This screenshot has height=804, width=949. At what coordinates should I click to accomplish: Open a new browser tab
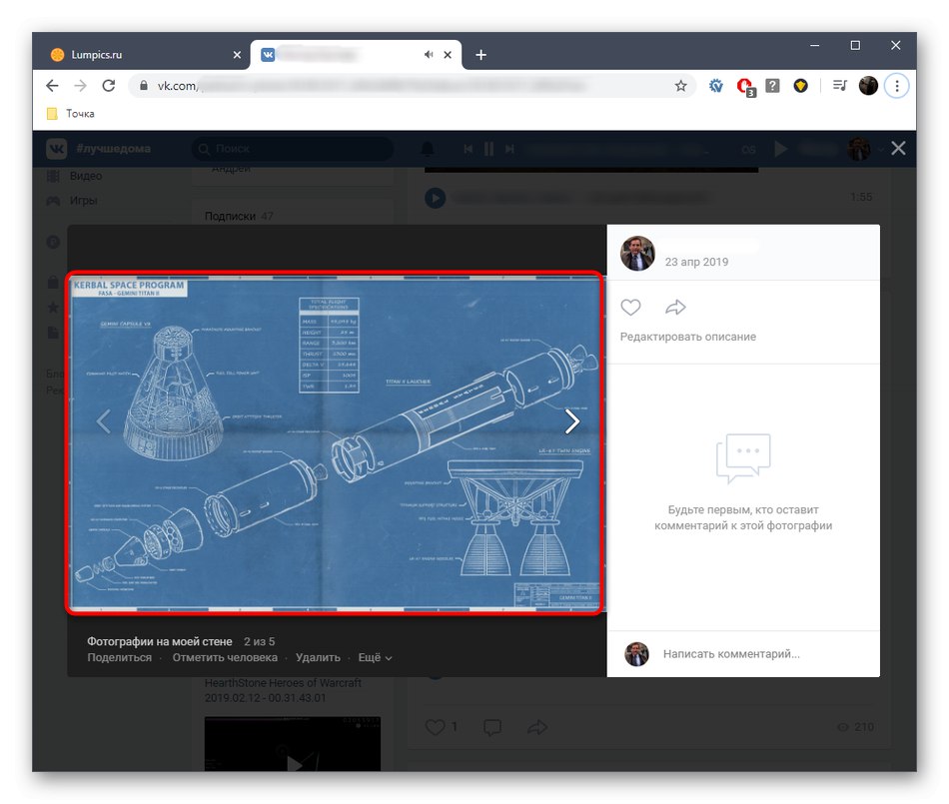[x=480, y=55]
